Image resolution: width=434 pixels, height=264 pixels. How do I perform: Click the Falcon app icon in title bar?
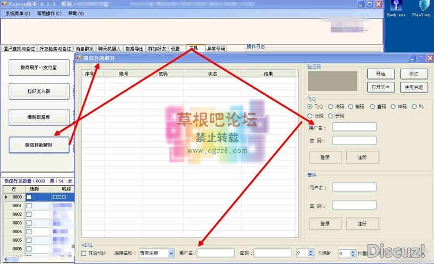(4, 4)
